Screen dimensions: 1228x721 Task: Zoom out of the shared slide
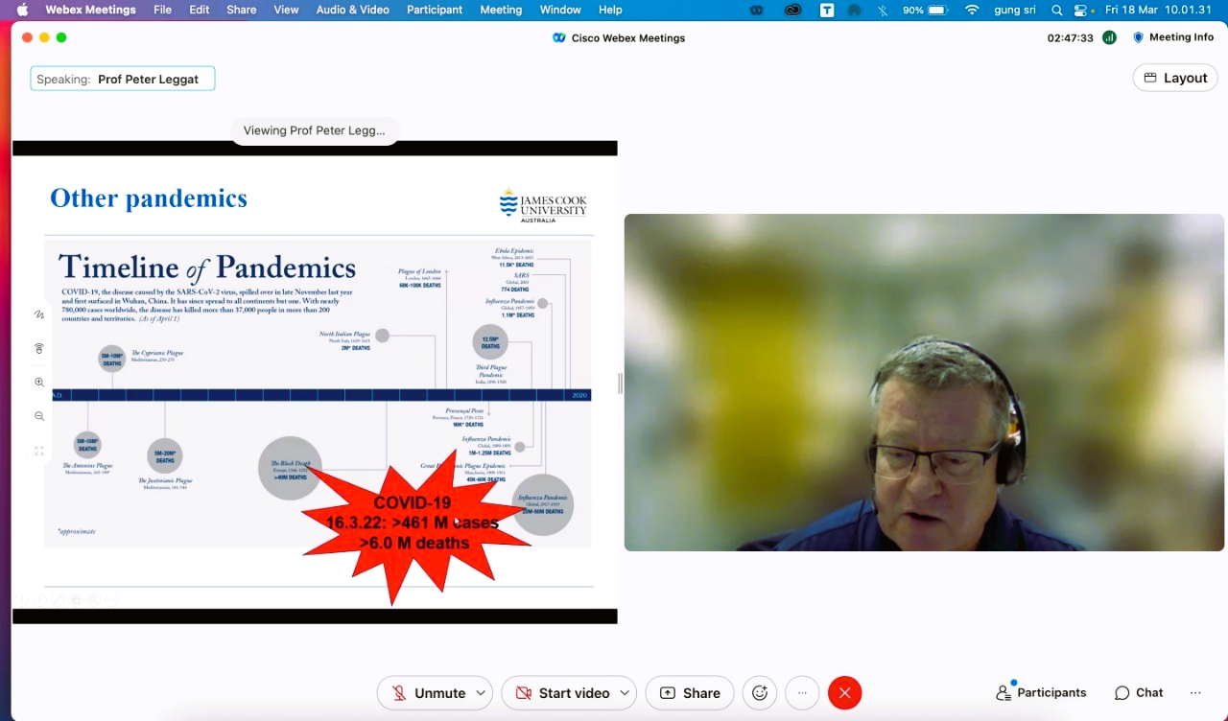(x=39, y=416)
